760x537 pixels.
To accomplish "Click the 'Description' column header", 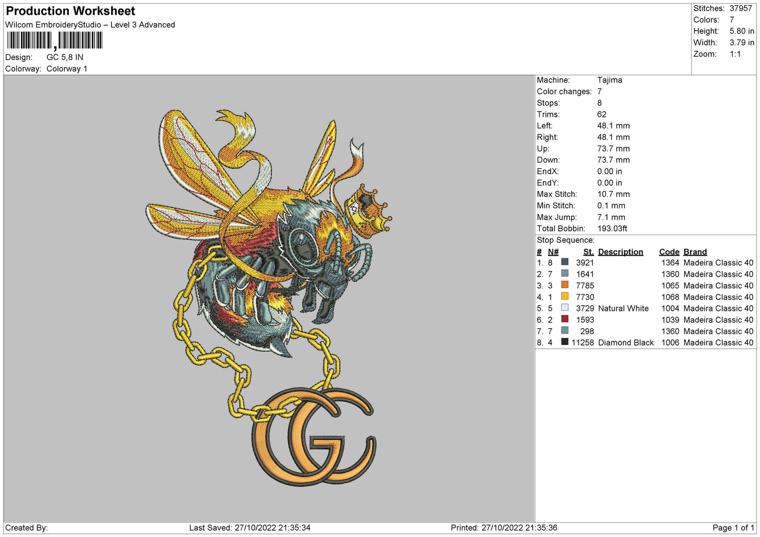I will tap(621, 252).
